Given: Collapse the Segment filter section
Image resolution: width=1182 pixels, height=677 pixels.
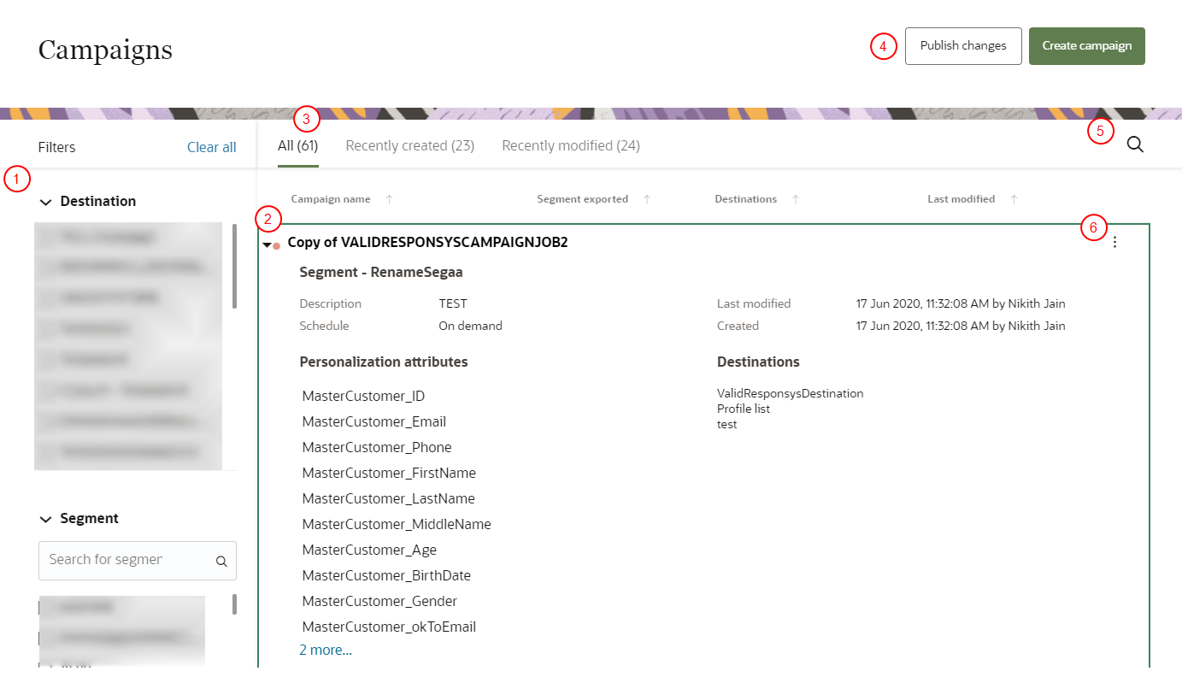Looking at the screenshot, I should click(x=45, y=519).
